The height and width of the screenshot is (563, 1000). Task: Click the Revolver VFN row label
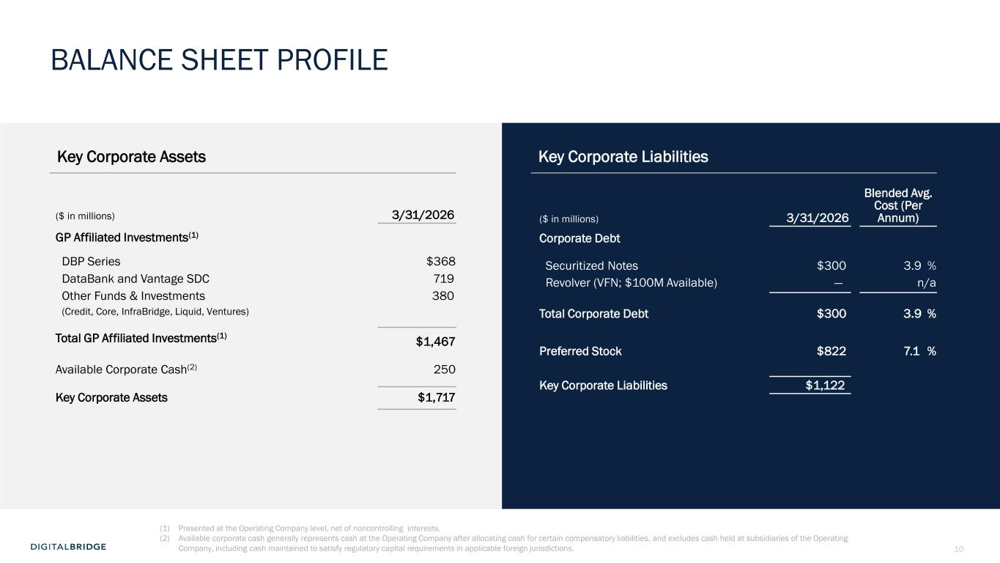(631, 283)
